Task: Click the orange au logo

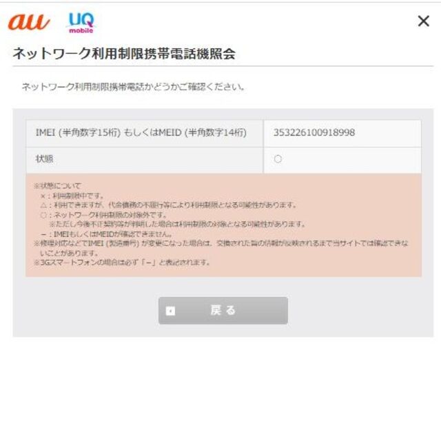Action: 29,22
